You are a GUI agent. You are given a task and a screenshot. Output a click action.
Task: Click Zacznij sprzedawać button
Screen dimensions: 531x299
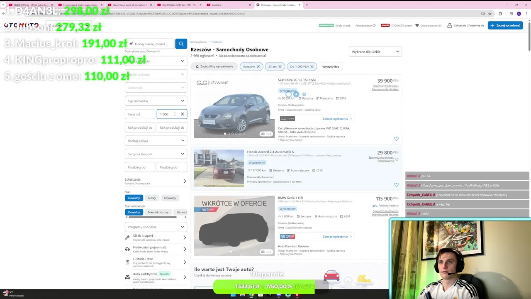coord(505,25)
